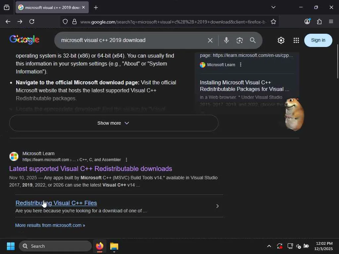Open muted volume tray icon
This screenshot has height=254, width=339.
click(x=299, y=246)
